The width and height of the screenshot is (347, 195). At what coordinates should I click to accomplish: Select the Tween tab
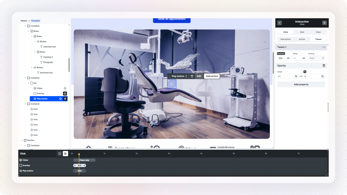click(x=318, y=39)
